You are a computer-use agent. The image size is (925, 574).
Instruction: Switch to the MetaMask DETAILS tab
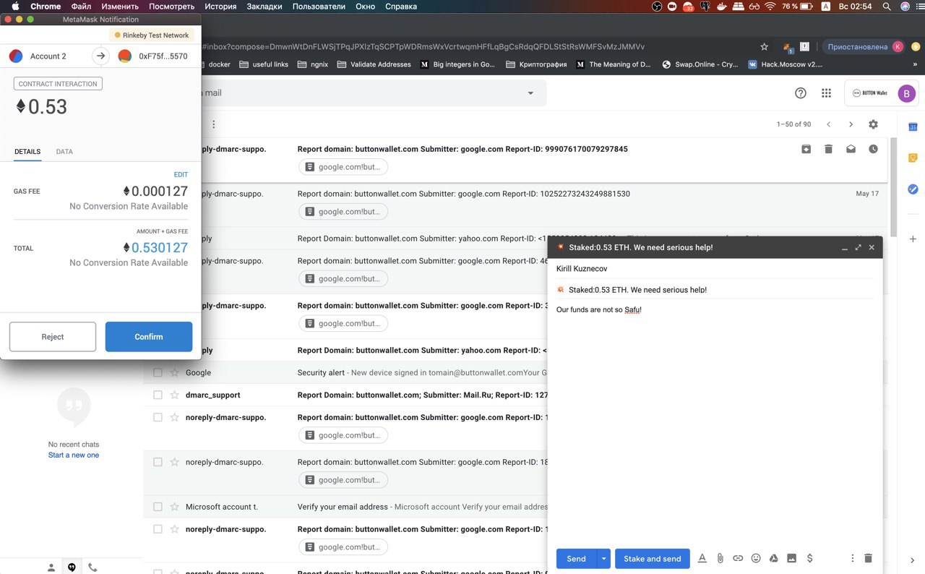click(27, 152)
